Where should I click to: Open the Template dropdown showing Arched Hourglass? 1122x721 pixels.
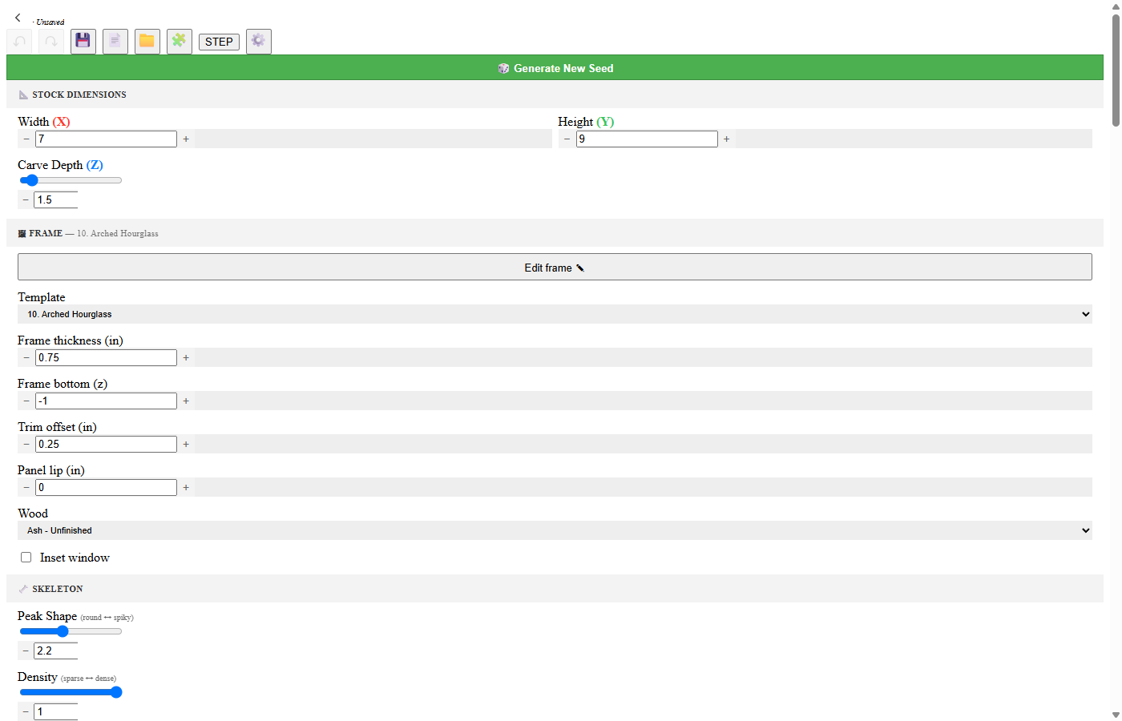pyautogui.click(x=555, y=314)
